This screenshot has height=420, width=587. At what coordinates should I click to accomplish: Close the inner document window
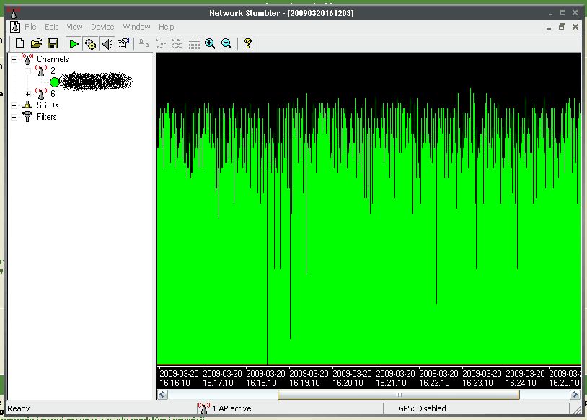pos(575,27)
